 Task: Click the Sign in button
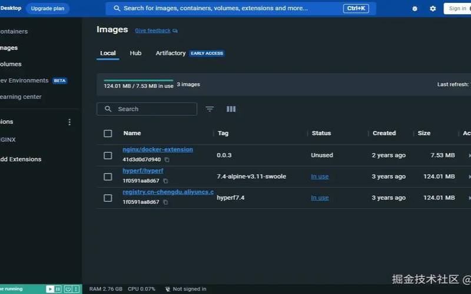(457, 8)
